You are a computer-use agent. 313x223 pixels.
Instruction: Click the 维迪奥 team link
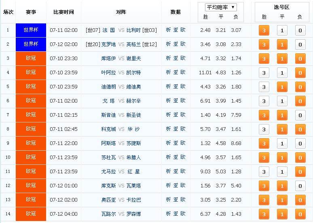pos(133,87)
